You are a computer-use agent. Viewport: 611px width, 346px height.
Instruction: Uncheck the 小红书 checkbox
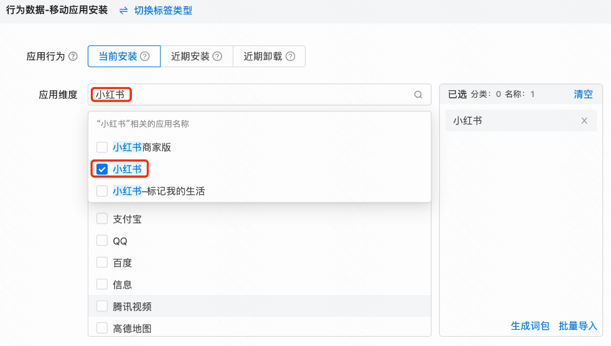pyautogui.click(x=102, y=169)
